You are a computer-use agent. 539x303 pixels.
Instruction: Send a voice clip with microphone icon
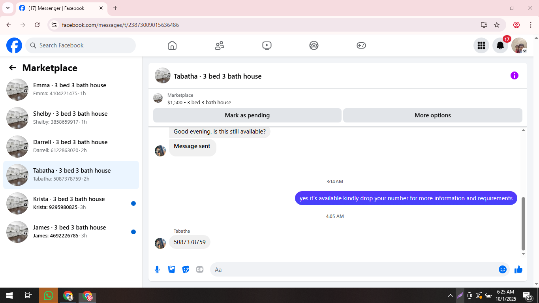coord(157,269)
